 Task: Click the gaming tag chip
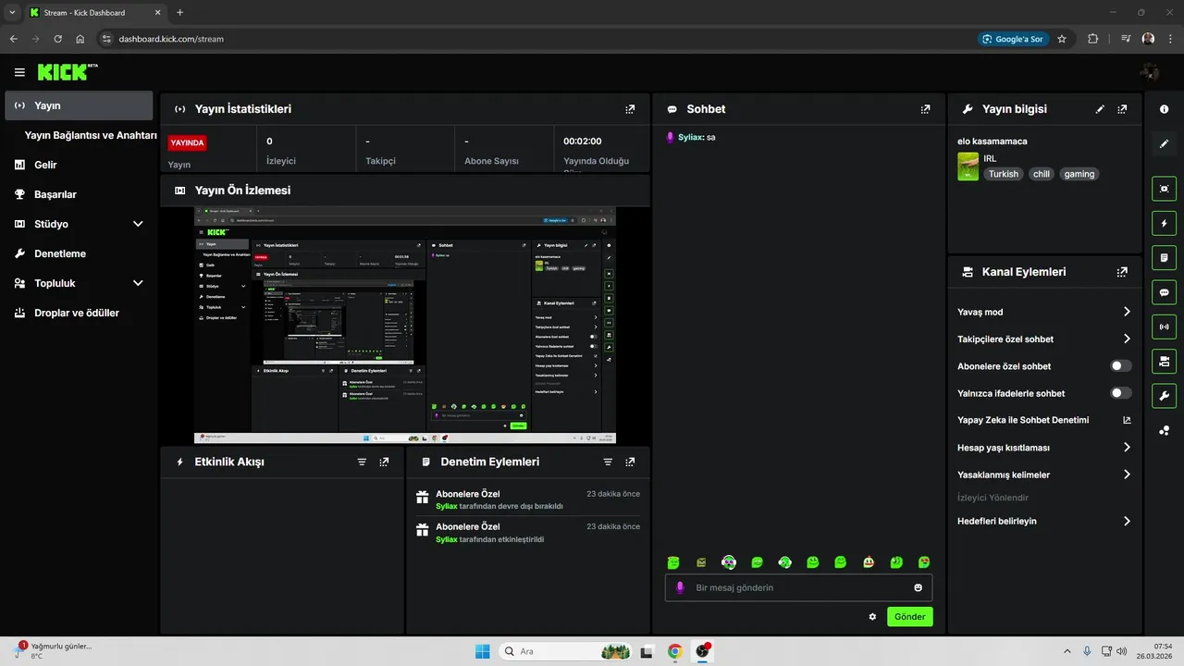[1079, 174]
